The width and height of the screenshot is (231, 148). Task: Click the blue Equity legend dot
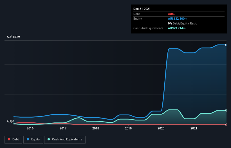click(x=28, y=139)
